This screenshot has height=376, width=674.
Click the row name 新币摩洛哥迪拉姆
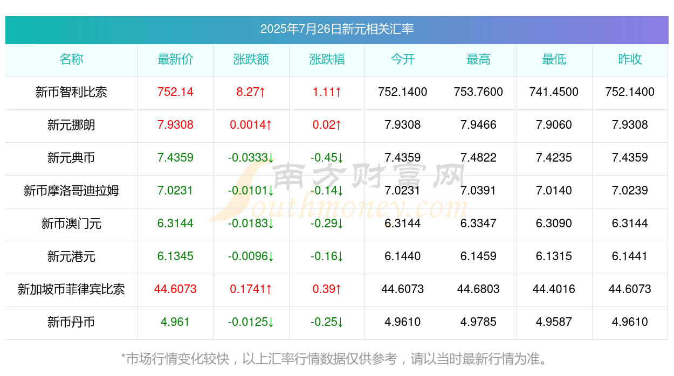click(71, 191)
